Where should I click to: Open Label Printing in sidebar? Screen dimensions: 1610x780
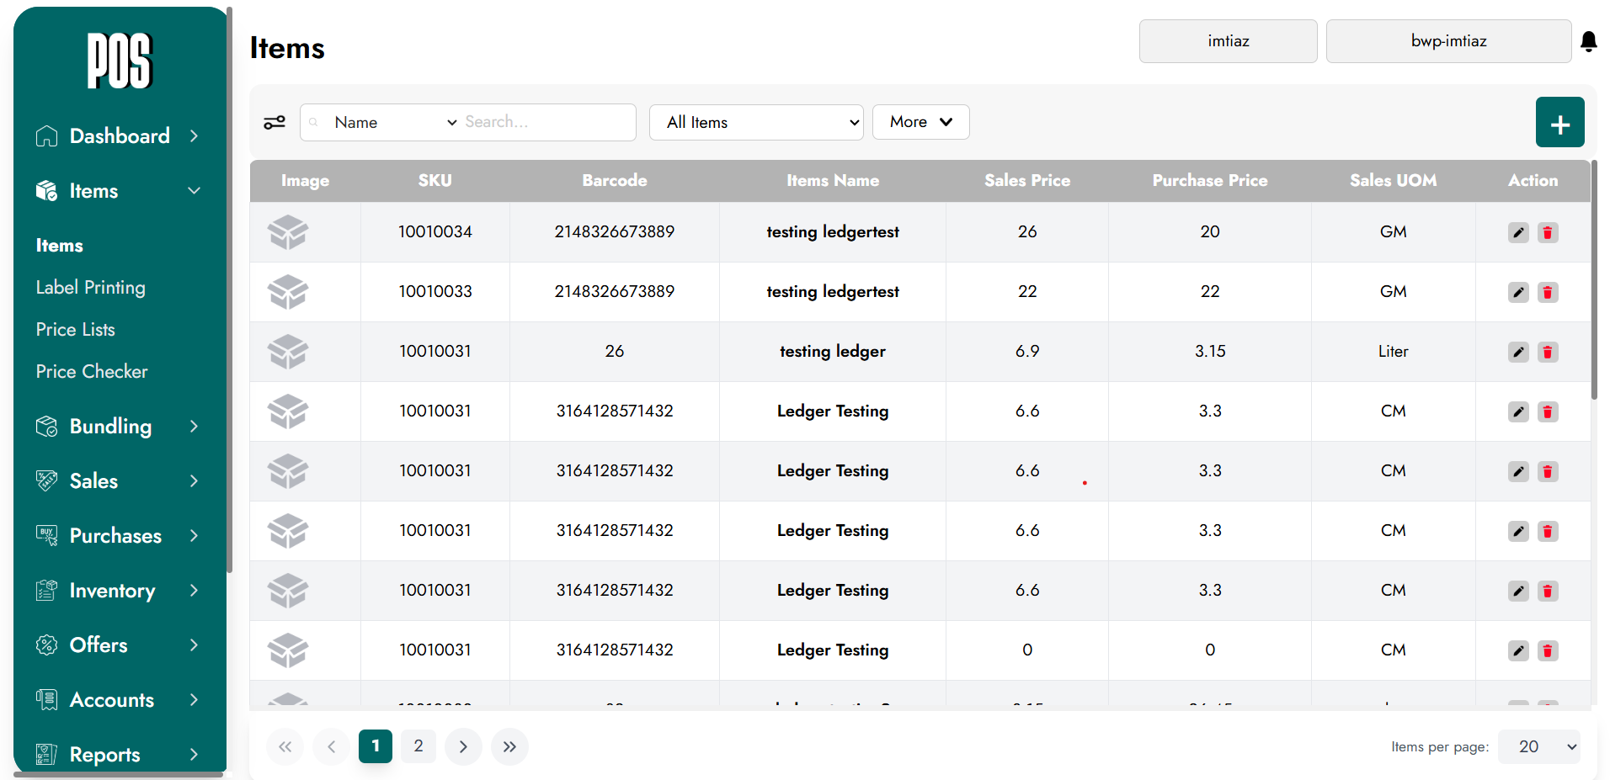pyautogui.click(x=91, y=288)
